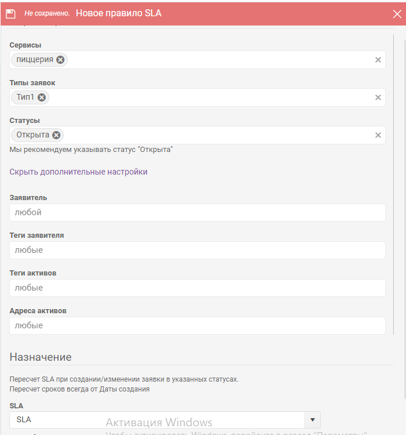Clear all values in Типы заявок field
Viewport: 406px width, 435px height.
pyautogui.click(x=378, y=97)
